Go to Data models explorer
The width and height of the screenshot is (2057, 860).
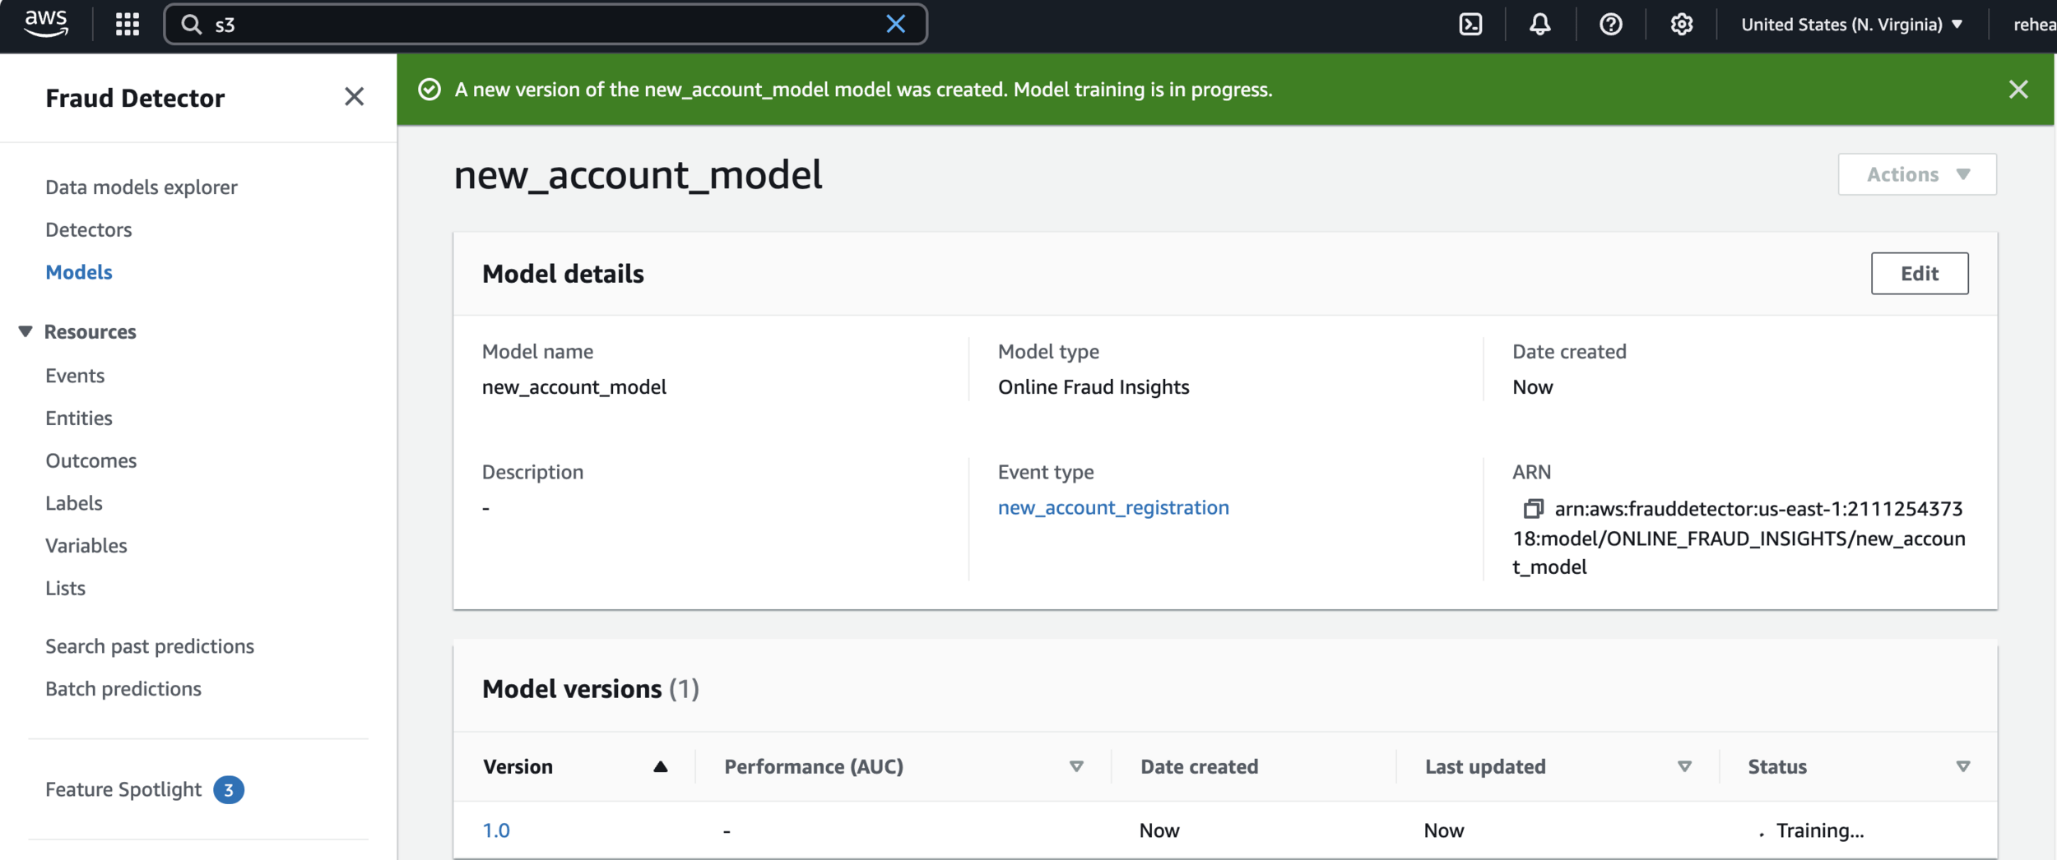click(x=142, y=187)
